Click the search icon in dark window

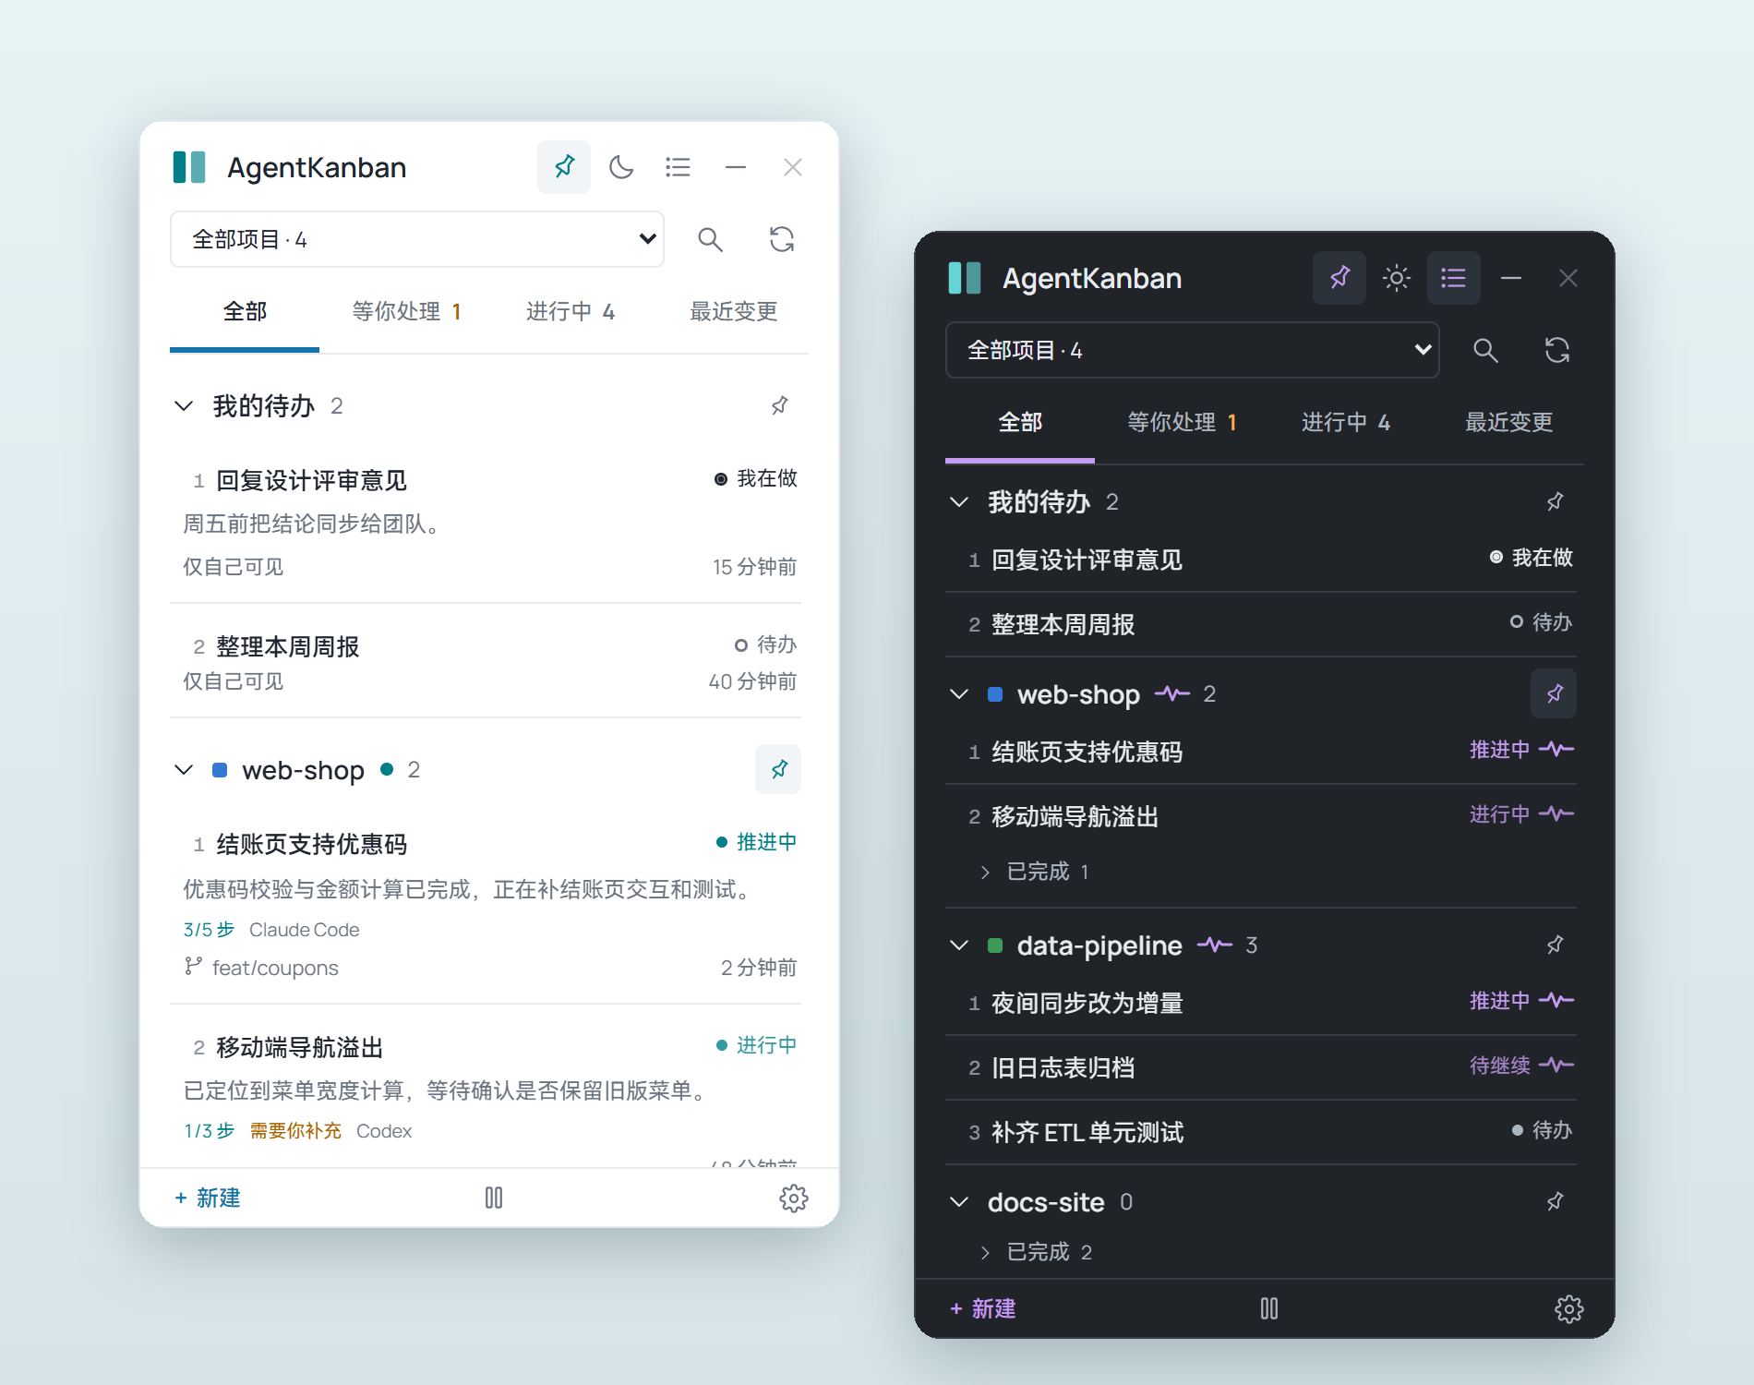point(1485,350)
